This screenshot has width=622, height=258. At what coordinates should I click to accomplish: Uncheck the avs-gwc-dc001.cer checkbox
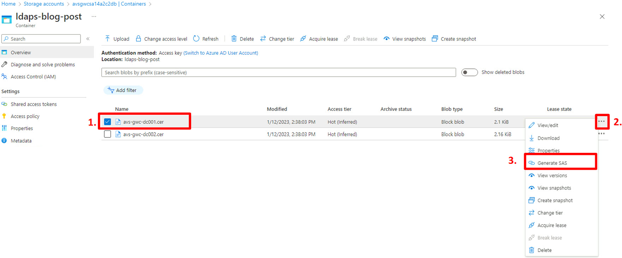[107, 122]
